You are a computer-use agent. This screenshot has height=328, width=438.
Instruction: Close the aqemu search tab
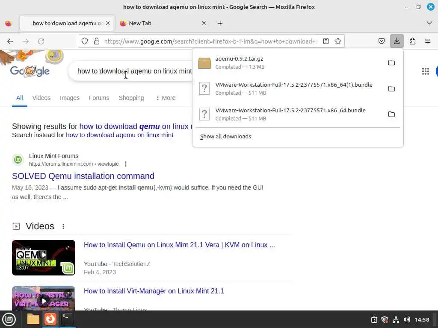108,23
